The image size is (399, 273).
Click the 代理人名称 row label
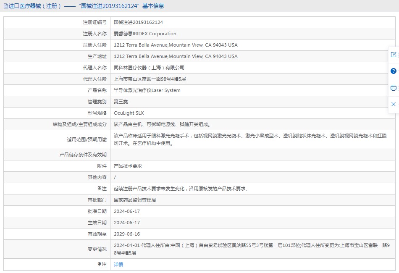[x=94, y=68]
